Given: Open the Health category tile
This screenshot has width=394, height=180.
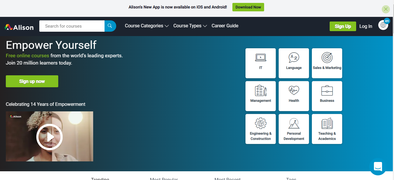Looking at the screenshot, I should (294, 96).
